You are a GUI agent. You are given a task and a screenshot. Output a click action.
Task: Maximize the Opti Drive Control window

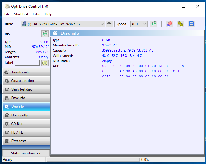pos(184,6)
